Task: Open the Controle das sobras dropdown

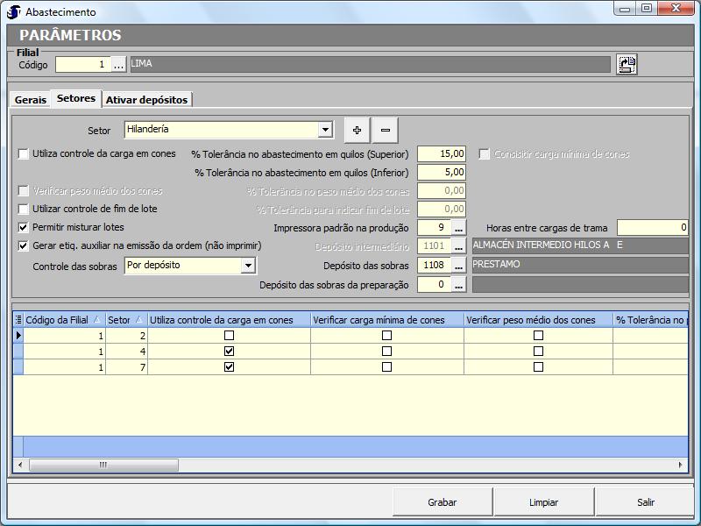Action: point(248,266)
